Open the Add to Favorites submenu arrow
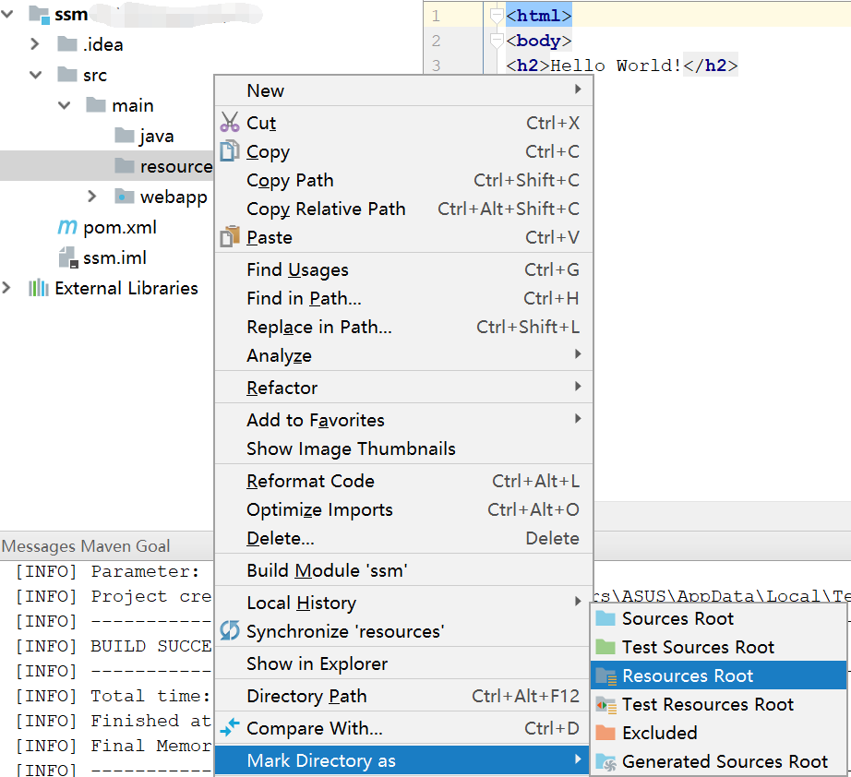 pyautogui.click(x=578, y=418)
